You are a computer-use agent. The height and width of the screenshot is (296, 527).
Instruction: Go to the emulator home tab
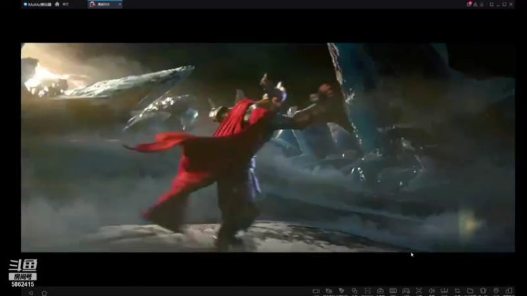pos(61,5)
